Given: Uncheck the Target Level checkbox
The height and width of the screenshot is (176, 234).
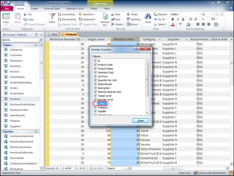Looking at the screenshot, I should (95, 96).
